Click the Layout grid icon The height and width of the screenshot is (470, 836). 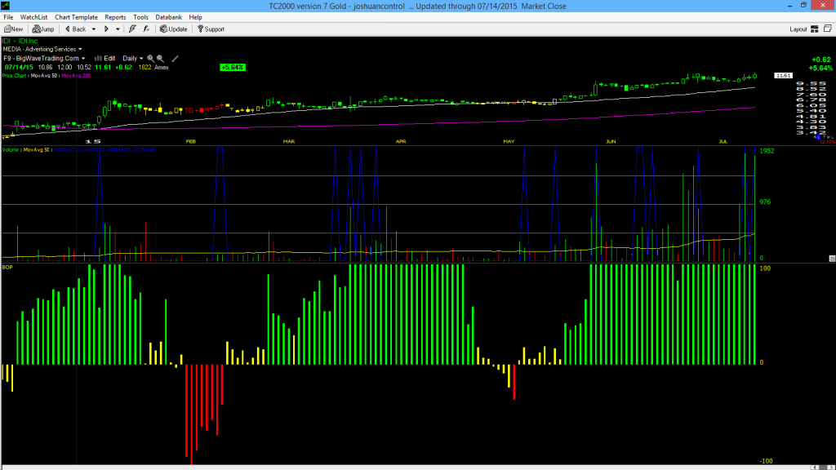(815, 29)
